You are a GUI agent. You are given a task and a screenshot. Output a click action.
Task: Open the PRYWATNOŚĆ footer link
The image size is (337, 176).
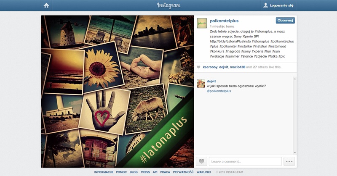(183, 172)
